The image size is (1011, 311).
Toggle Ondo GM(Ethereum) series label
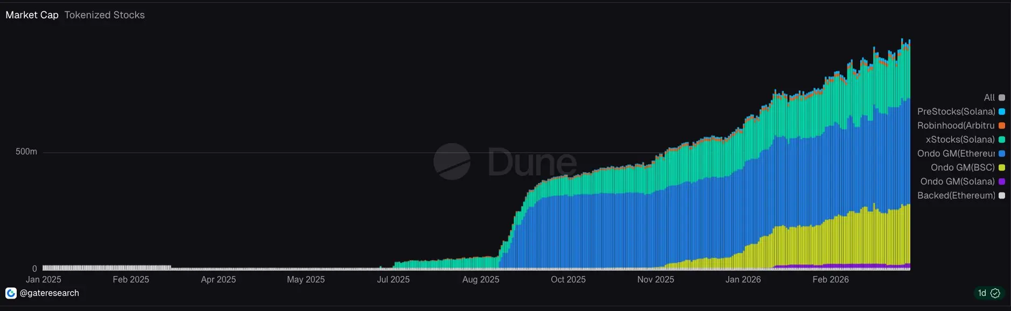(956, 154)
